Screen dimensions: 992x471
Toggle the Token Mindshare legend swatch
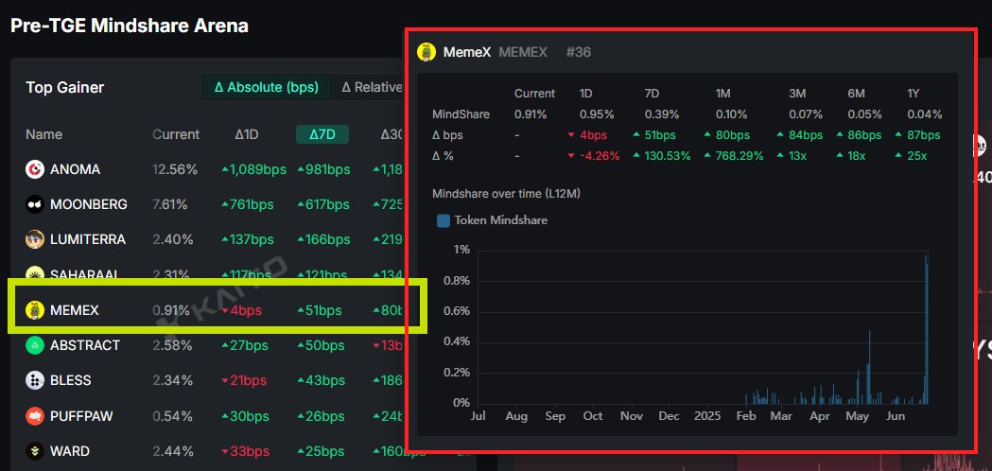pos(444,220)
